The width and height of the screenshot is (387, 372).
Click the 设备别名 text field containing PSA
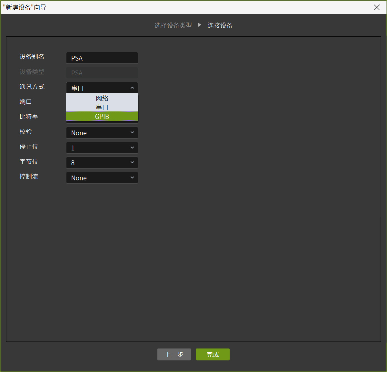[x=102, y=58]
